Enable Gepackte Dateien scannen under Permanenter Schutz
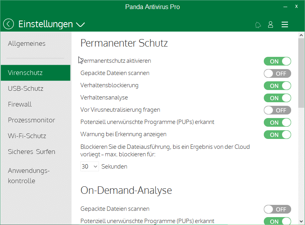 [277, 73]
